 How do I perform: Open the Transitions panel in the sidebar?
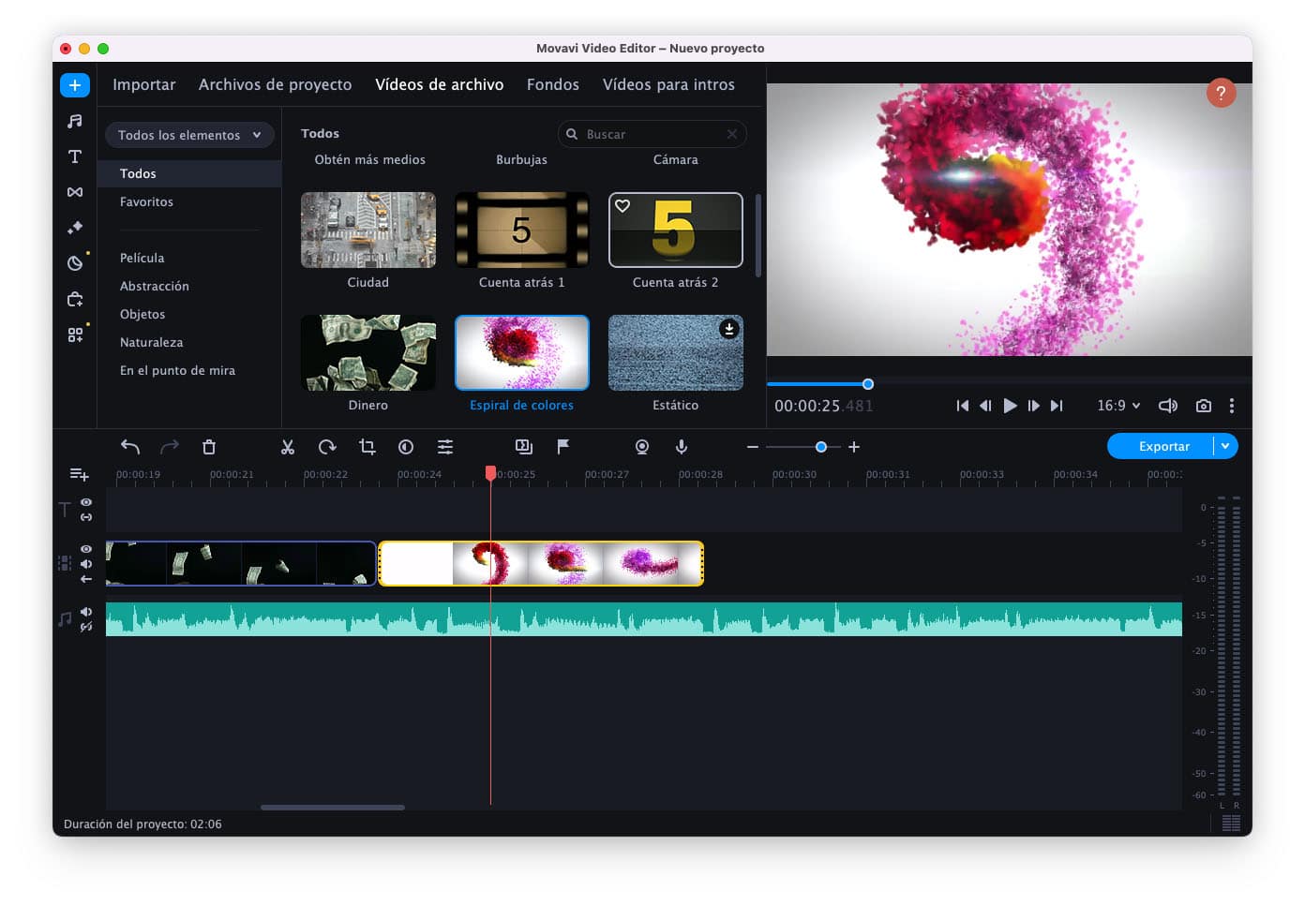(x=75, y=192)
